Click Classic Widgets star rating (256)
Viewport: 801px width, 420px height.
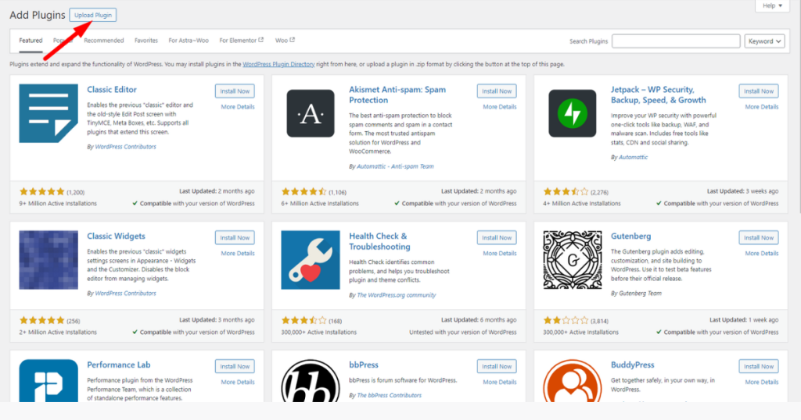coord(49,321)
